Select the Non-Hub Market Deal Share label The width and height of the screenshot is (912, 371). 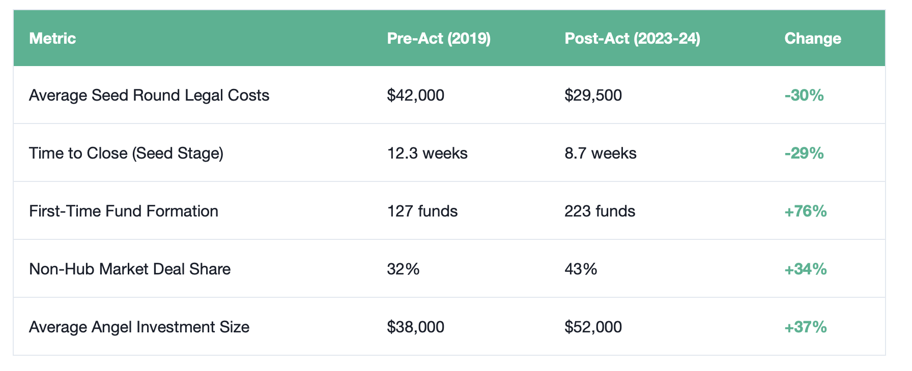coord(130,269)
